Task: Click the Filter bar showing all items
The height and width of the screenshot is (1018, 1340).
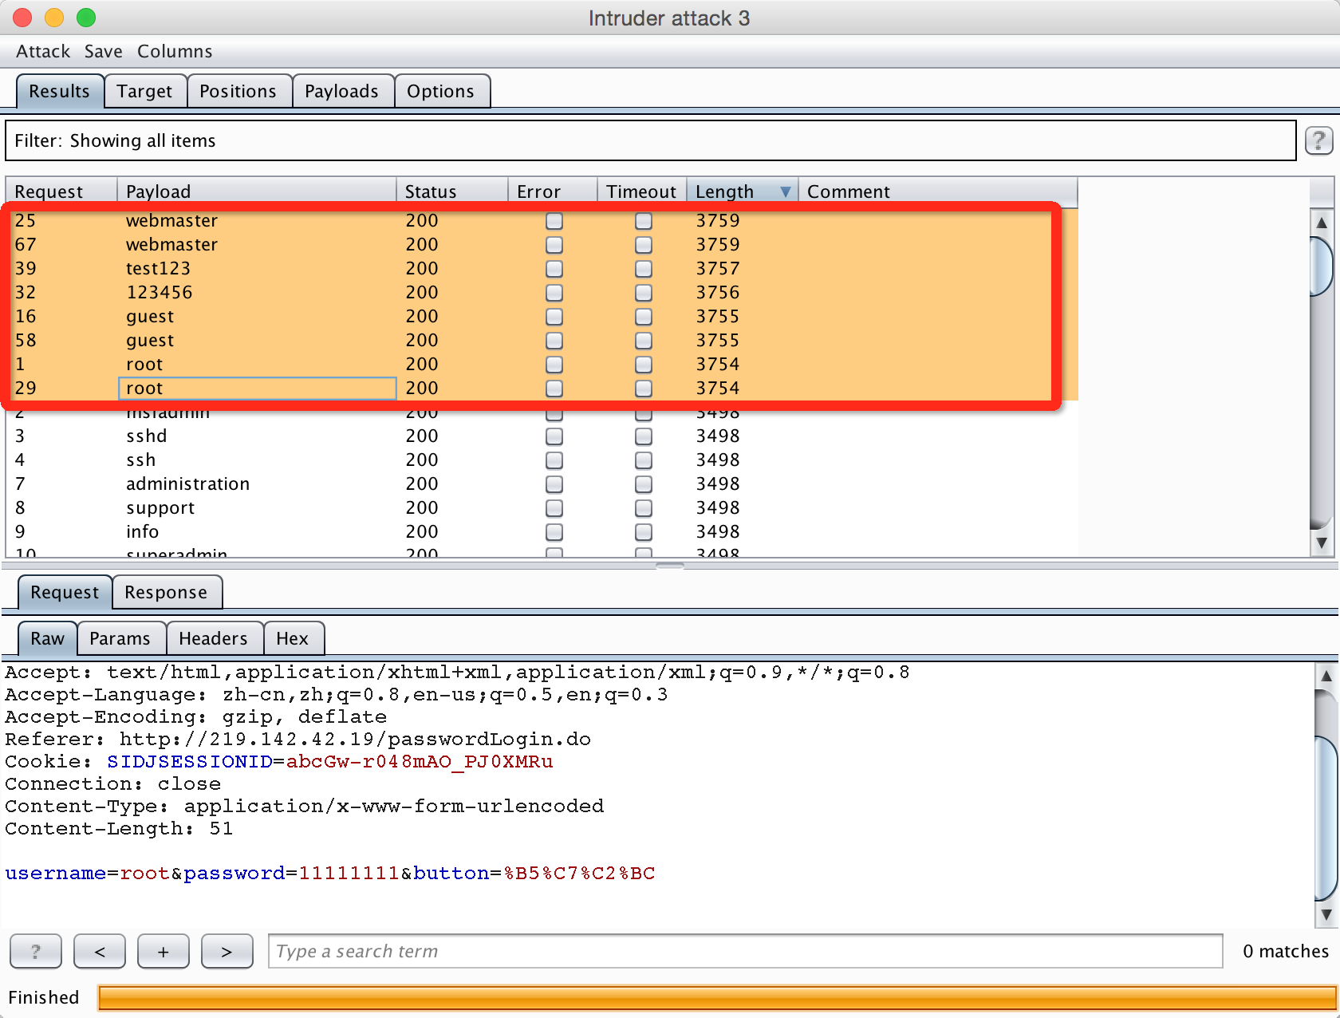Action: [651, 140]
